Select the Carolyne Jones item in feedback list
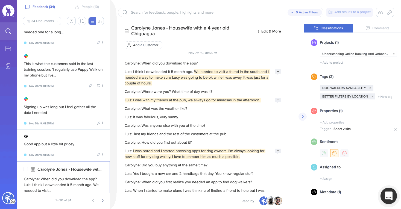 63,177
